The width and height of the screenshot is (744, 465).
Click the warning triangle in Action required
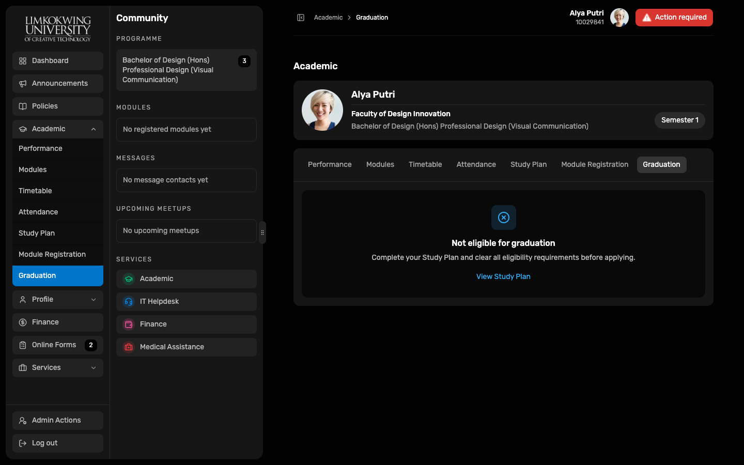pyautogui.click(x=647, y=18)
